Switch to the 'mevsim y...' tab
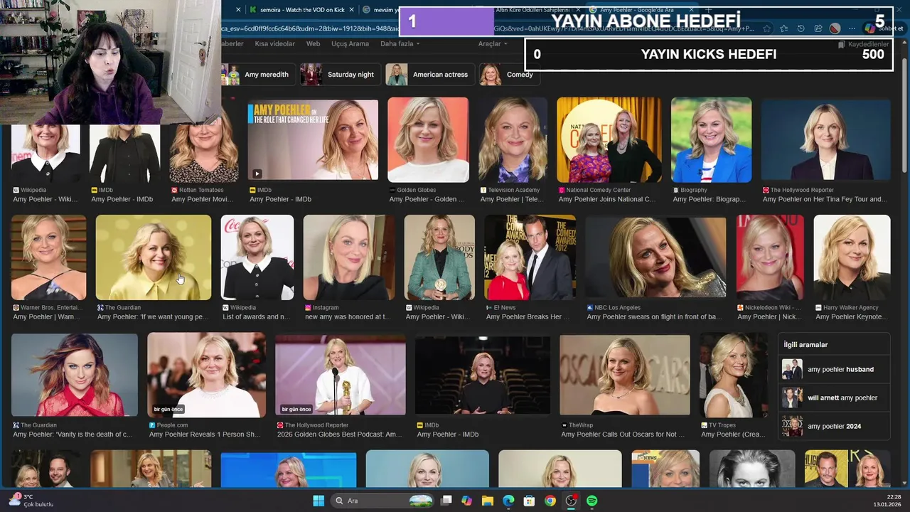 click(380, 10)
